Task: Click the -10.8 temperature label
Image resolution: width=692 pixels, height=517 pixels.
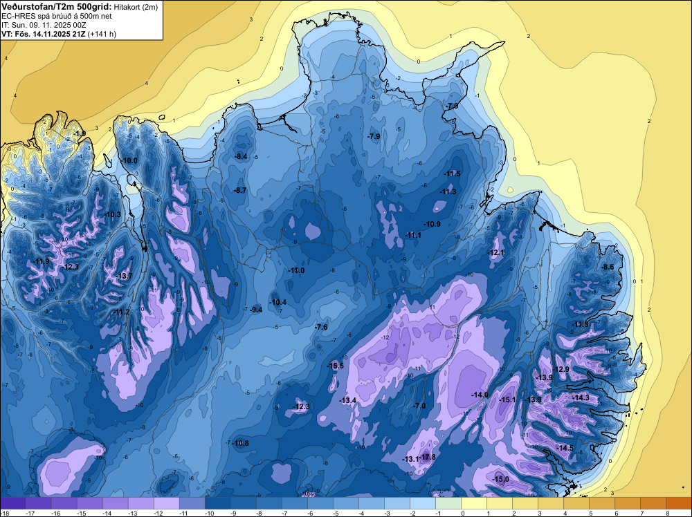Action: (x=241, y=444)
